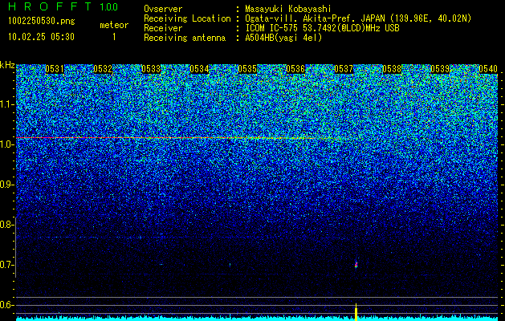Click the 0532 time marker
This screenshot has height=321, width=505.
point(103,69)
